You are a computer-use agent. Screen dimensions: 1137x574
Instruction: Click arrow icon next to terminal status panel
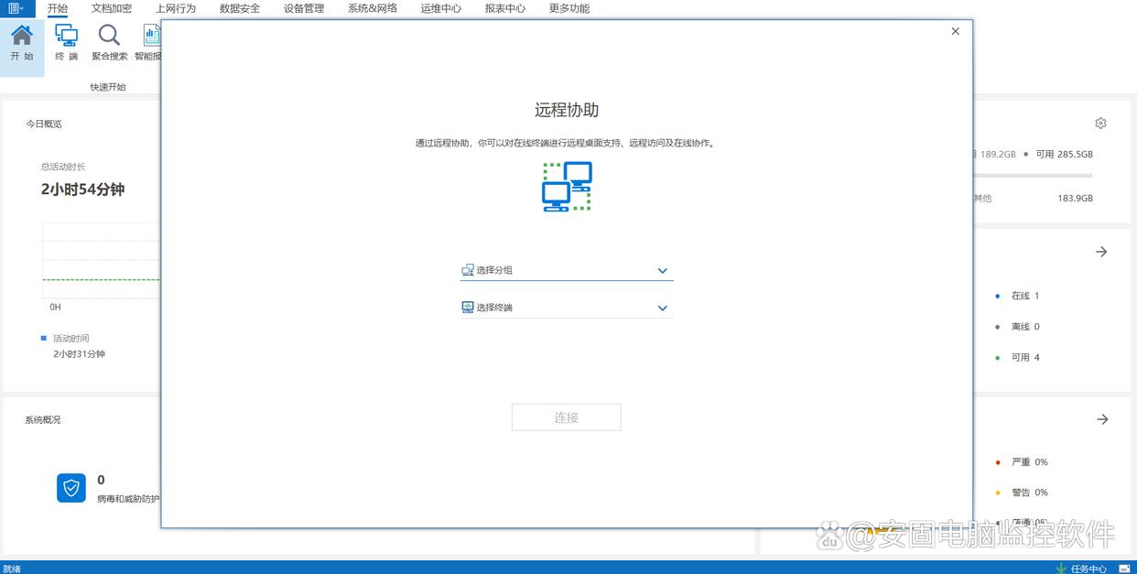coord(1101,252)
